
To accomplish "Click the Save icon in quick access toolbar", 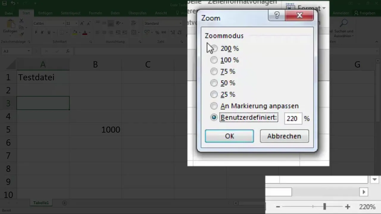I will pos(4,3).
